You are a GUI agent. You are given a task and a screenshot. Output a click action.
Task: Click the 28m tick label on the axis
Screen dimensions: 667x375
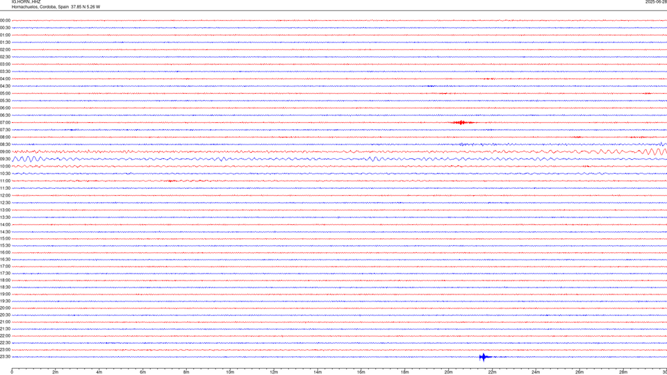(x=623, y=372)
